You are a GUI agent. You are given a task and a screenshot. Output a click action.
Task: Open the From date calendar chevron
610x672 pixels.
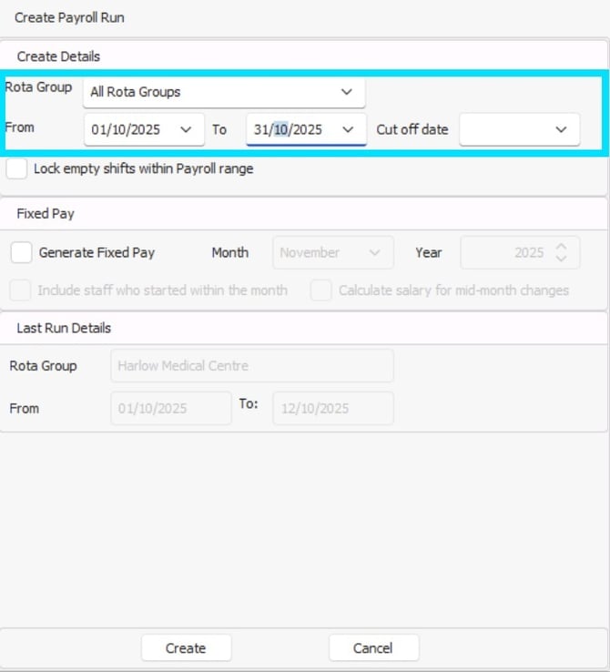click(187, 129)
